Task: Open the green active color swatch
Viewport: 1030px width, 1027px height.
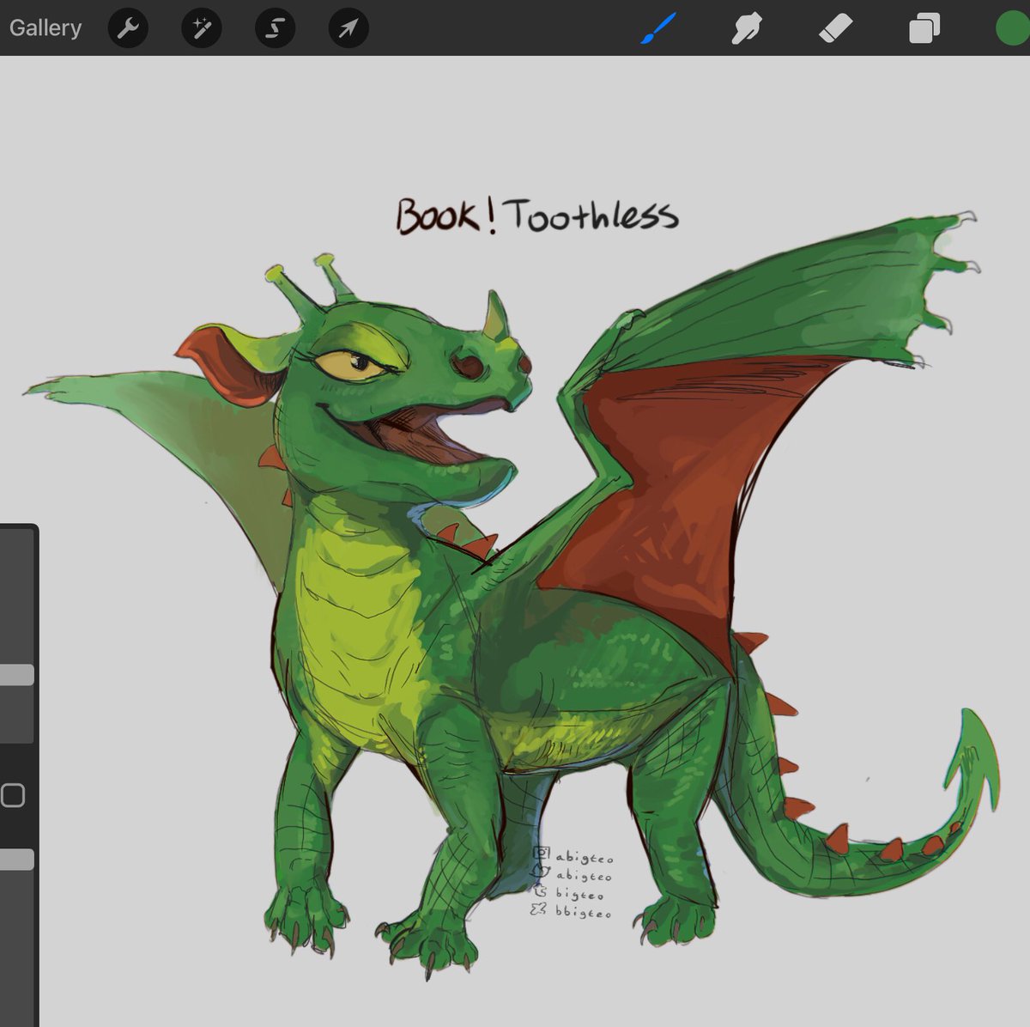Action: click(1012, 27)
